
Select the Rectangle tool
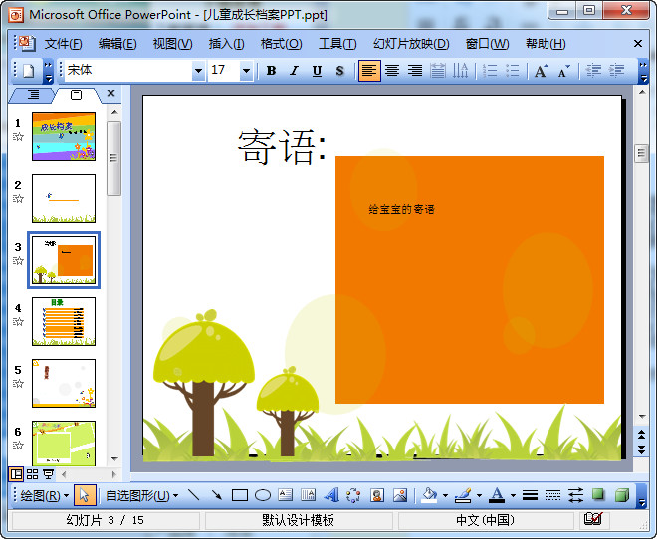[x=240, y=495]
